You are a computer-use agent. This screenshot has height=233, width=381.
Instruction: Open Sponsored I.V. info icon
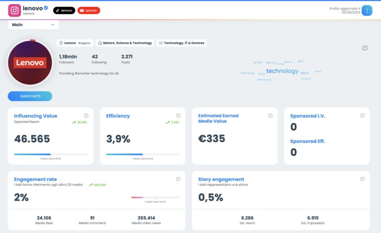coord(362,116)
